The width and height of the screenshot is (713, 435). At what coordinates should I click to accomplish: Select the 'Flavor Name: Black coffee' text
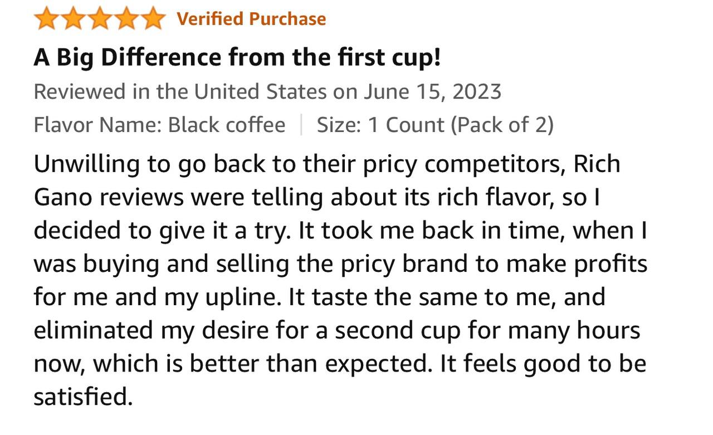click(x=160, y=125)
